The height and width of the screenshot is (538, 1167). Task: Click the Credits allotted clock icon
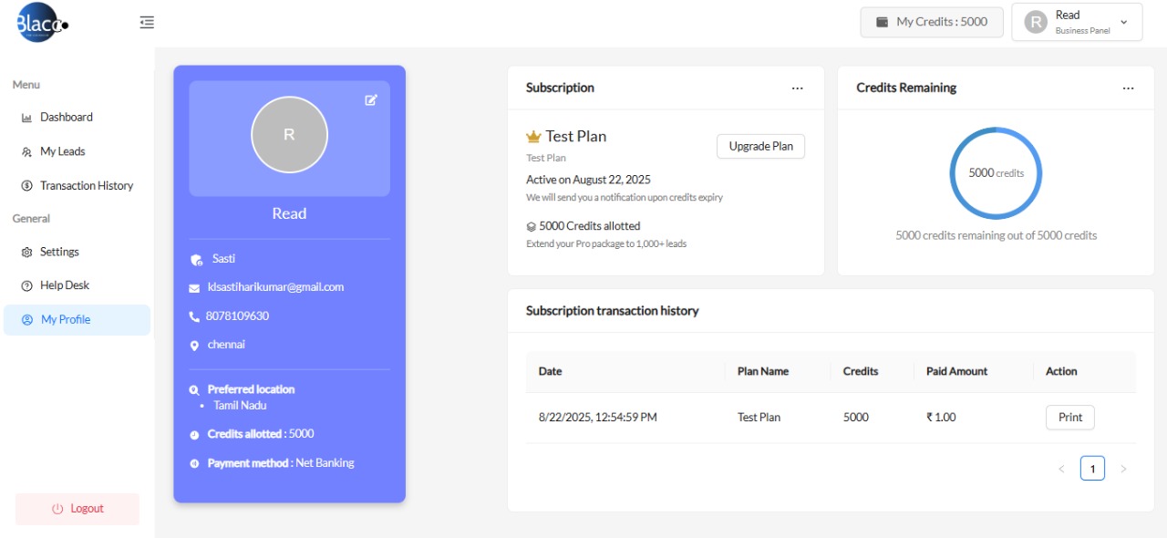click(x=194, y=435)
